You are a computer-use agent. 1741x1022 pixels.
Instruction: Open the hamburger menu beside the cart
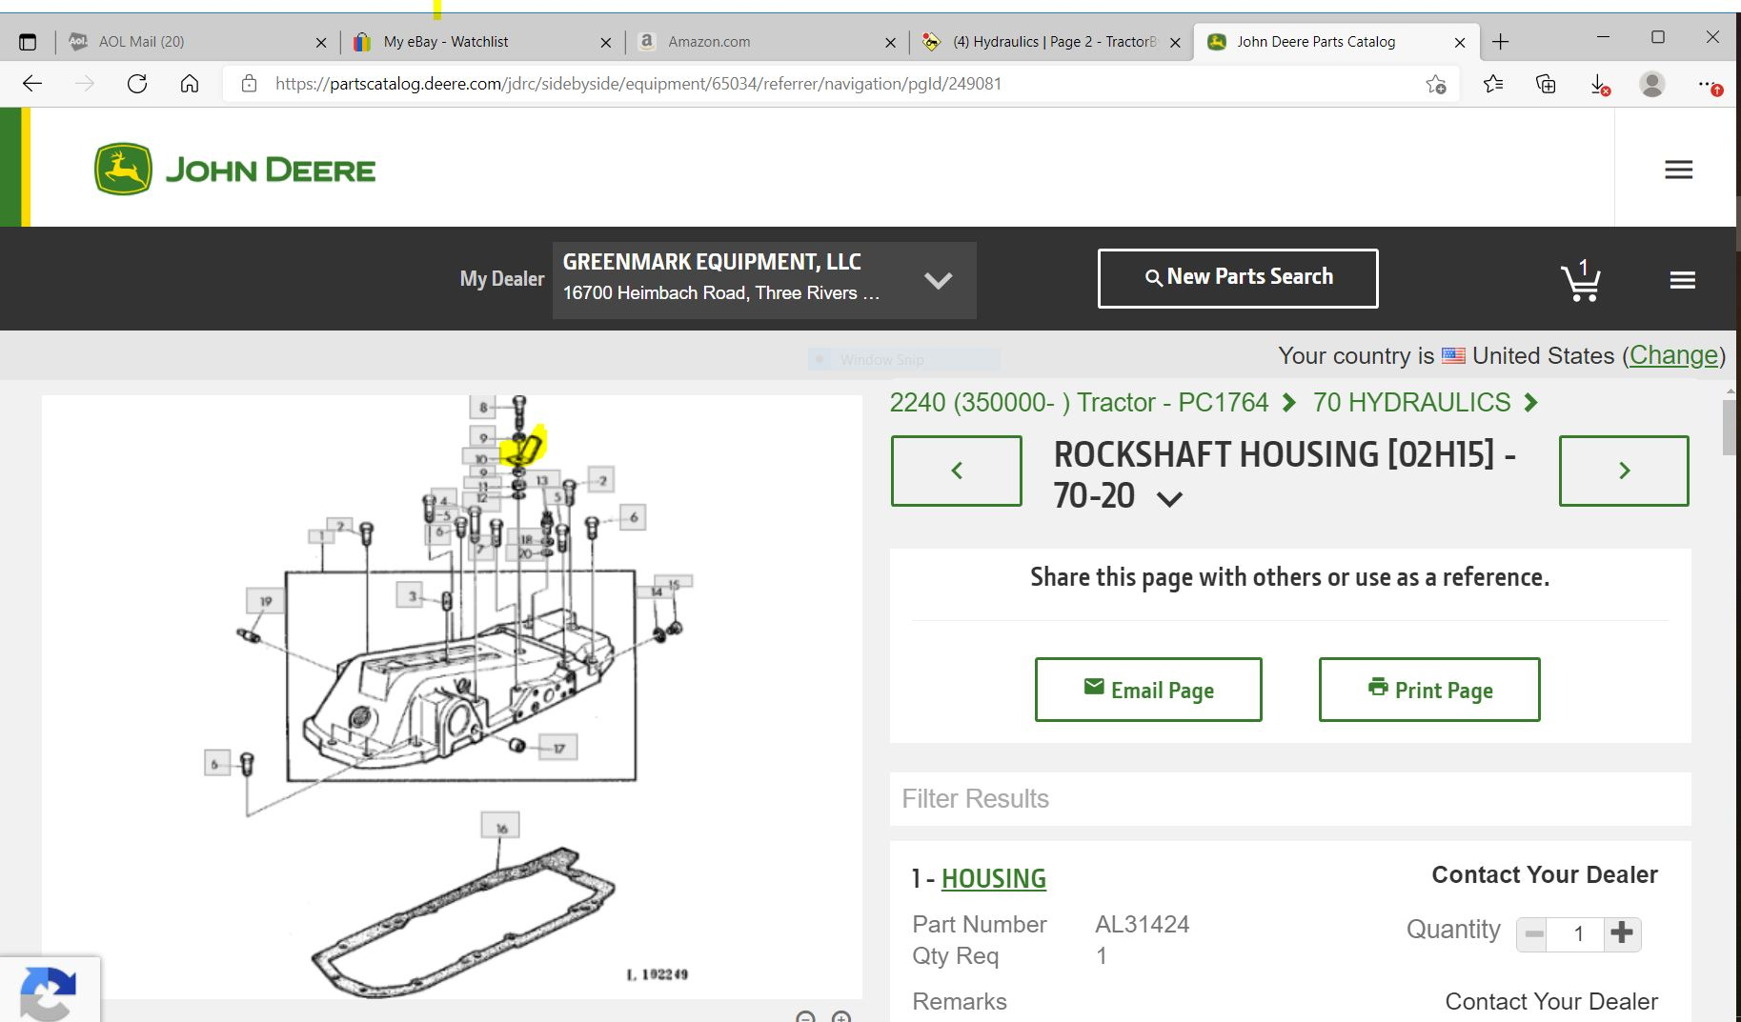1683,280
